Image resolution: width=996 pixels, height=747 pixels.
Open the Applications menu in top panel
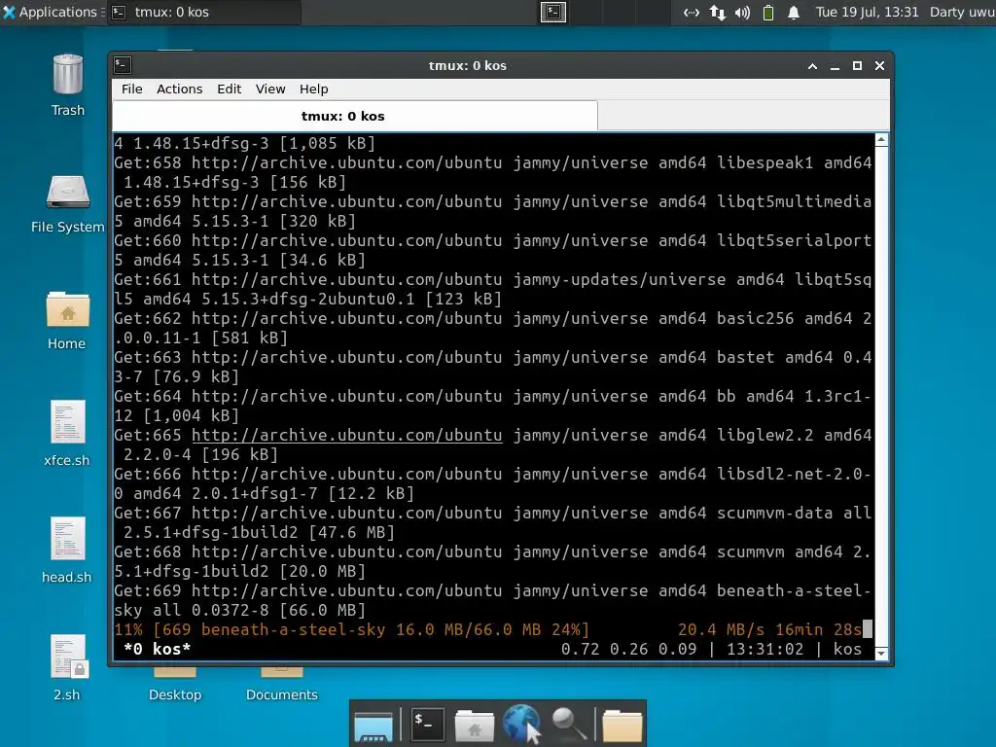tap(52, 12)
